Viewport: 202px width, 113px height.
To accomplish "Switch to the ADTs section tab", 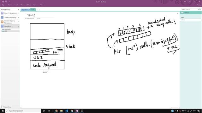I will tap(33, 10).
